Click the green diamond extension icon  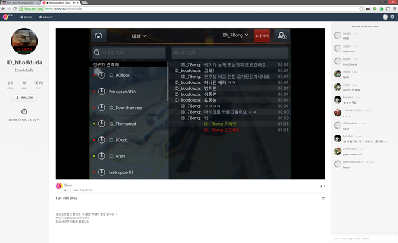[x=381, y=9]
